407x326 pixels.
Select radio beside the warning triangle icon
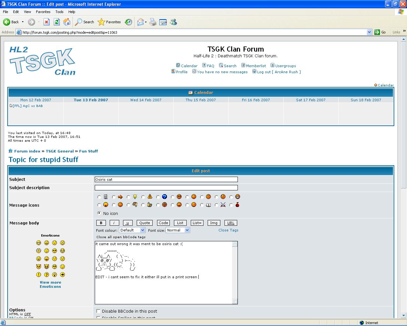pos(143,197)
